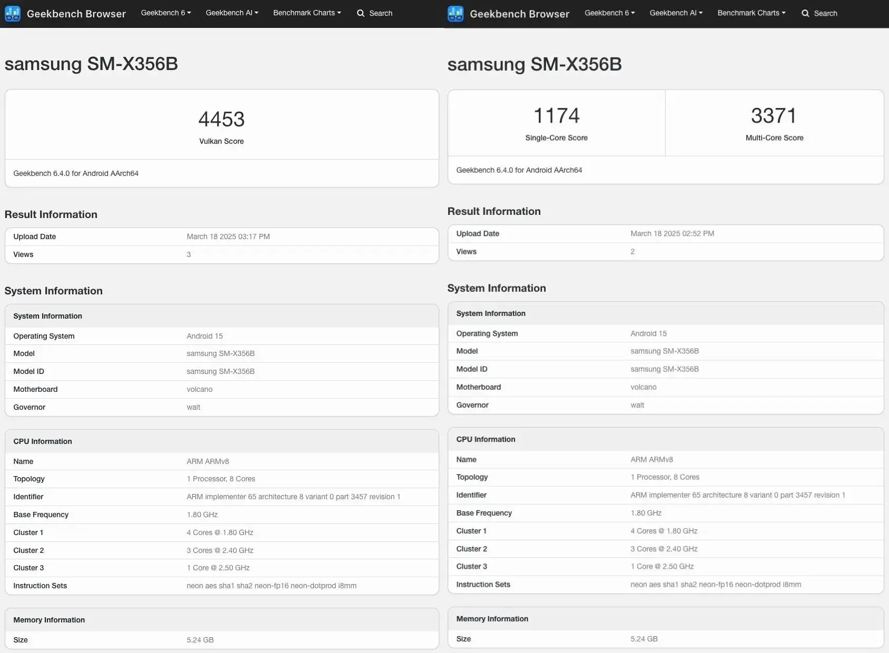Click the search magnifier icon, right page
The height and width of the screenshot is (653, 889).
tap(805, 14)
